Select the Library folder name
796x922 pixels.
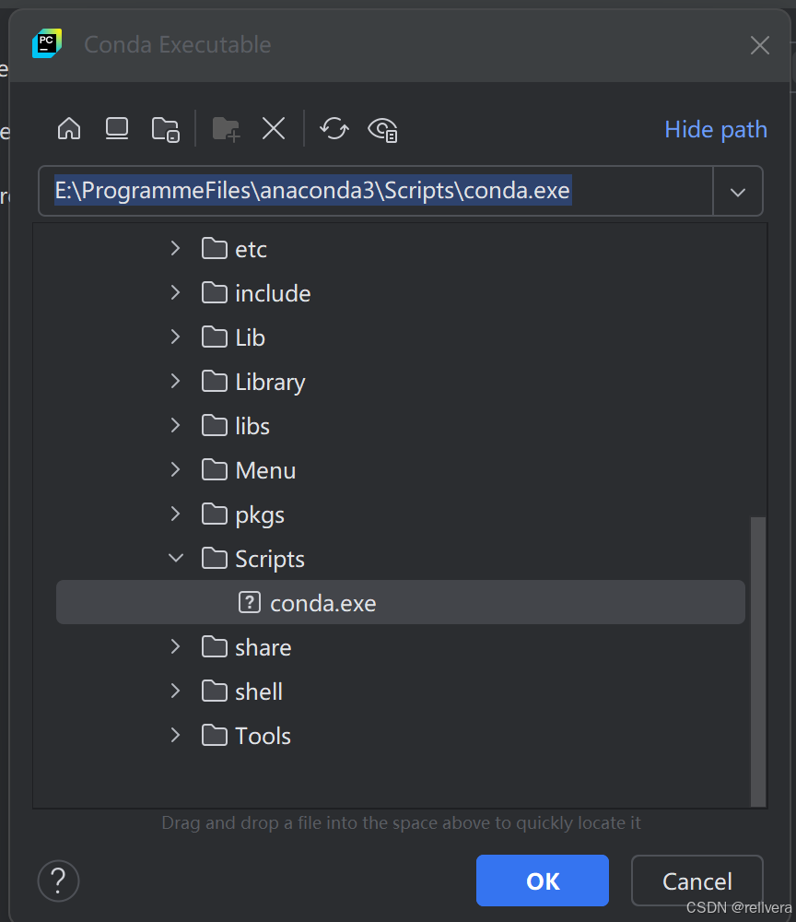[x=270, y=383]
